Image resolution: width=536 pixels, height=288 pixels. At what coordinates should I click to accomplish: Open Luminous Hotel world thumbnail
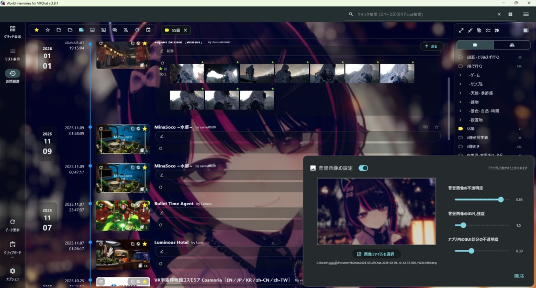point(123,254)
